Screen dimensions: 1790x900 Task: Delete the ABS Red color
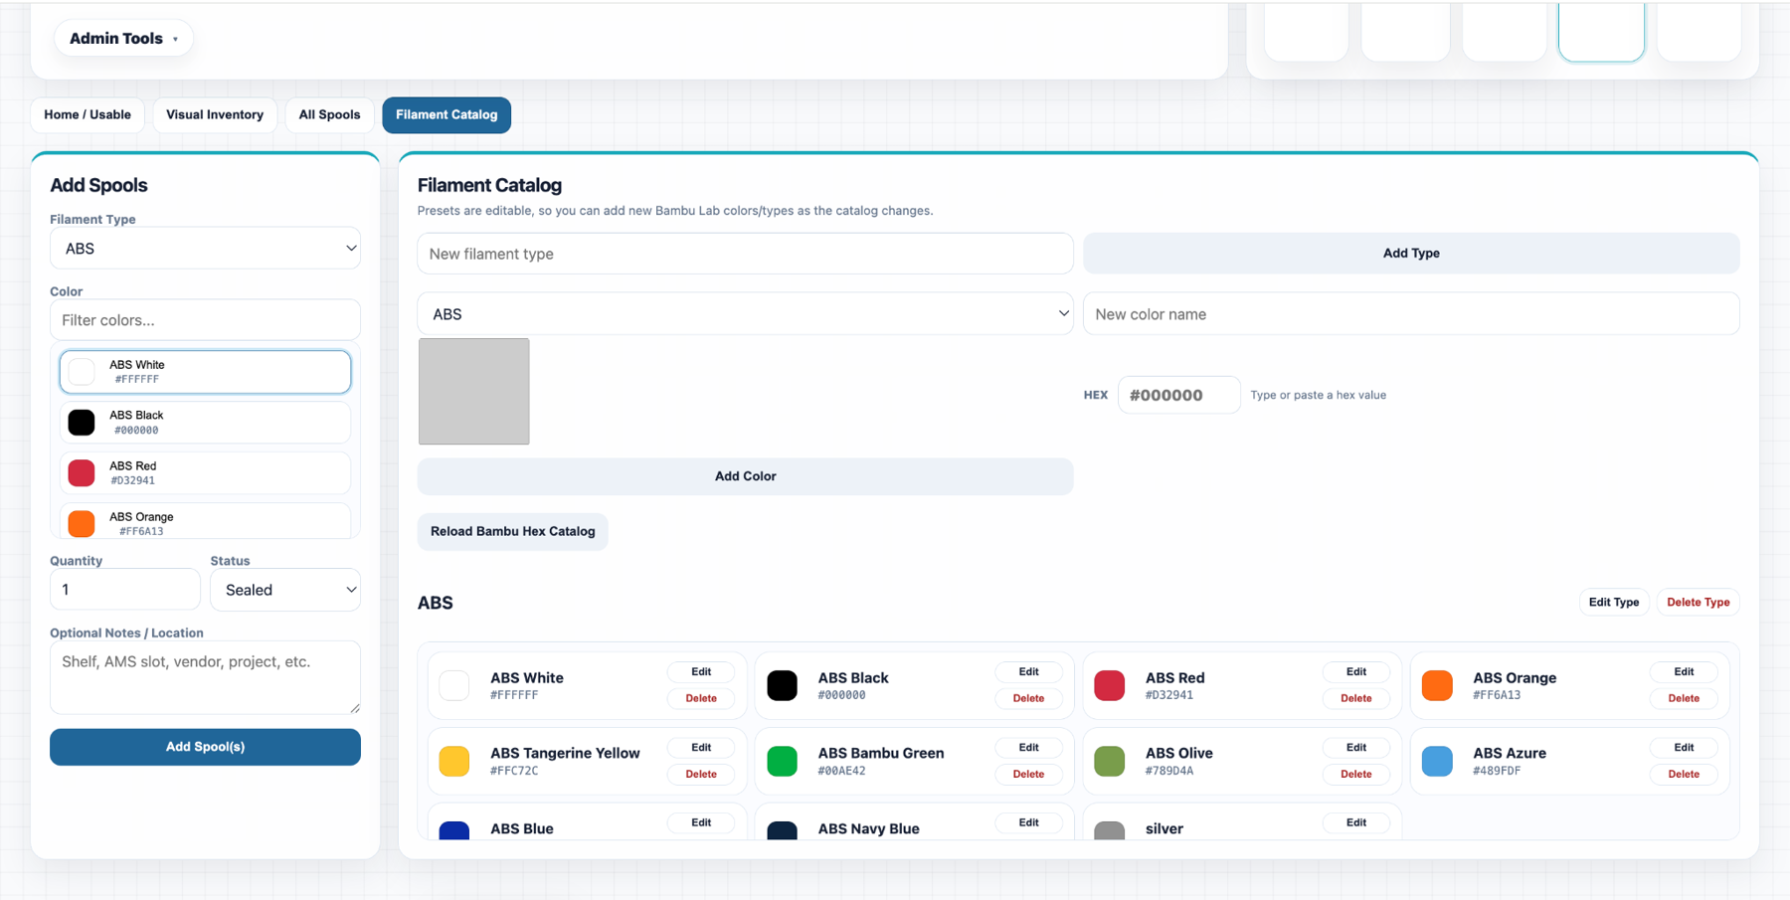(1356, 698)
